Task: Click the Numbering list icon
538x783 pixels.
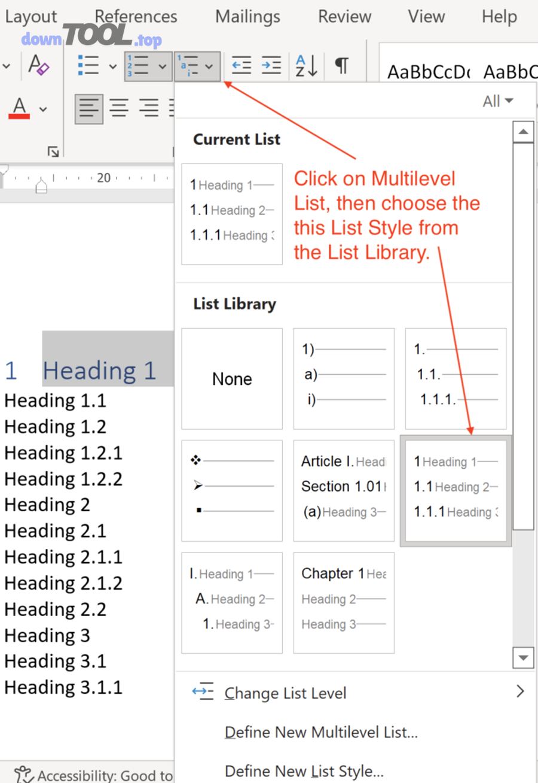Action: pos(139,66)
